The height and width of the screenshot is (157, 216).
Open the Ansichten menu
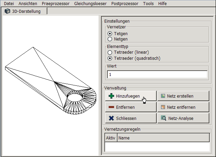pyautogui.click(x=28, y=3)
